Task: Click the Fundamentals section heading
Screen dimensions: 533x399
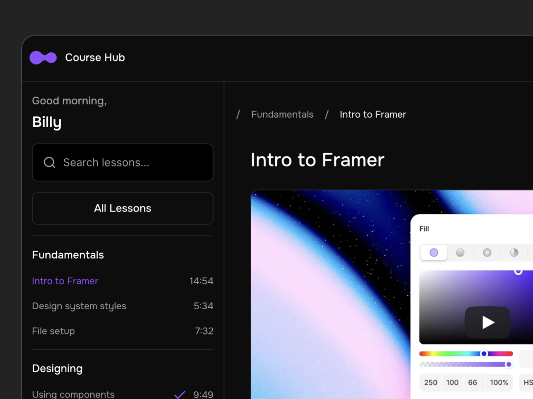Action: point(68,255)
